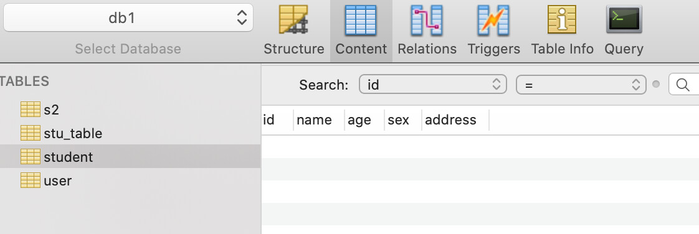Open the db1 database selector dropdown
Screen dimensions: 699x234
(128, 18)
